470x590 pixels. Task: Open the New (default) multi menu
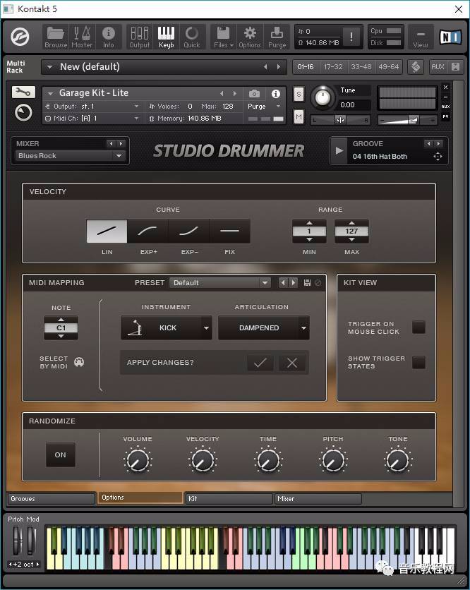(x=49, y=67)
